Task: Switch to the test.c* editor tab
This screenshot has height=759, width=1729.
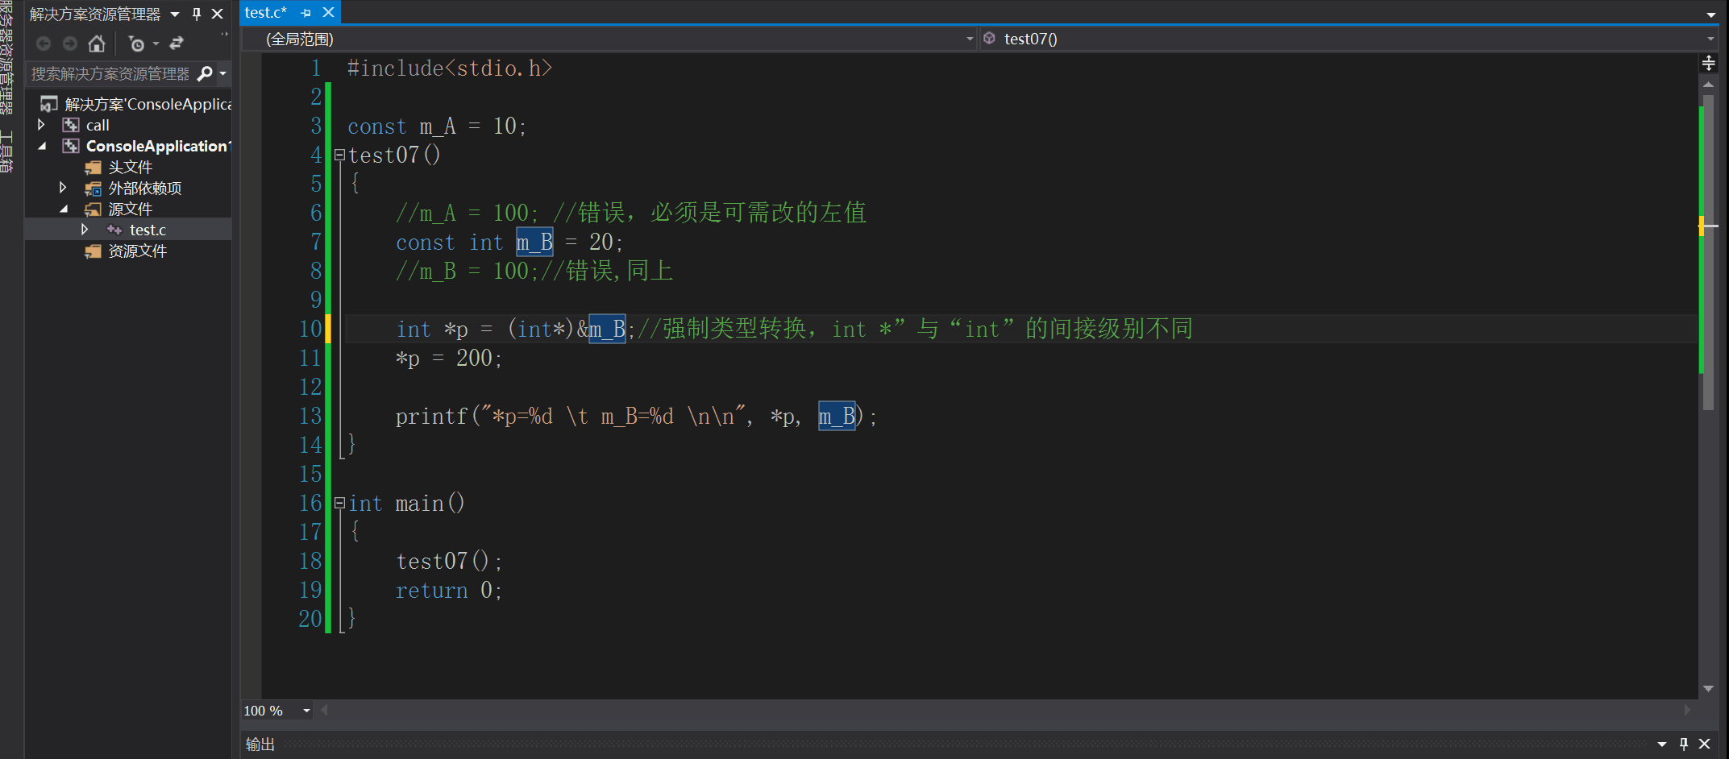Action: click(266, 12)
